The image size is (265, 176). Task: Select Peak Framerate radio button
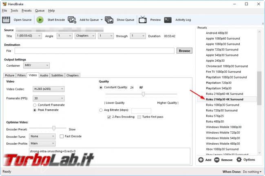click(x=35, y=110)
